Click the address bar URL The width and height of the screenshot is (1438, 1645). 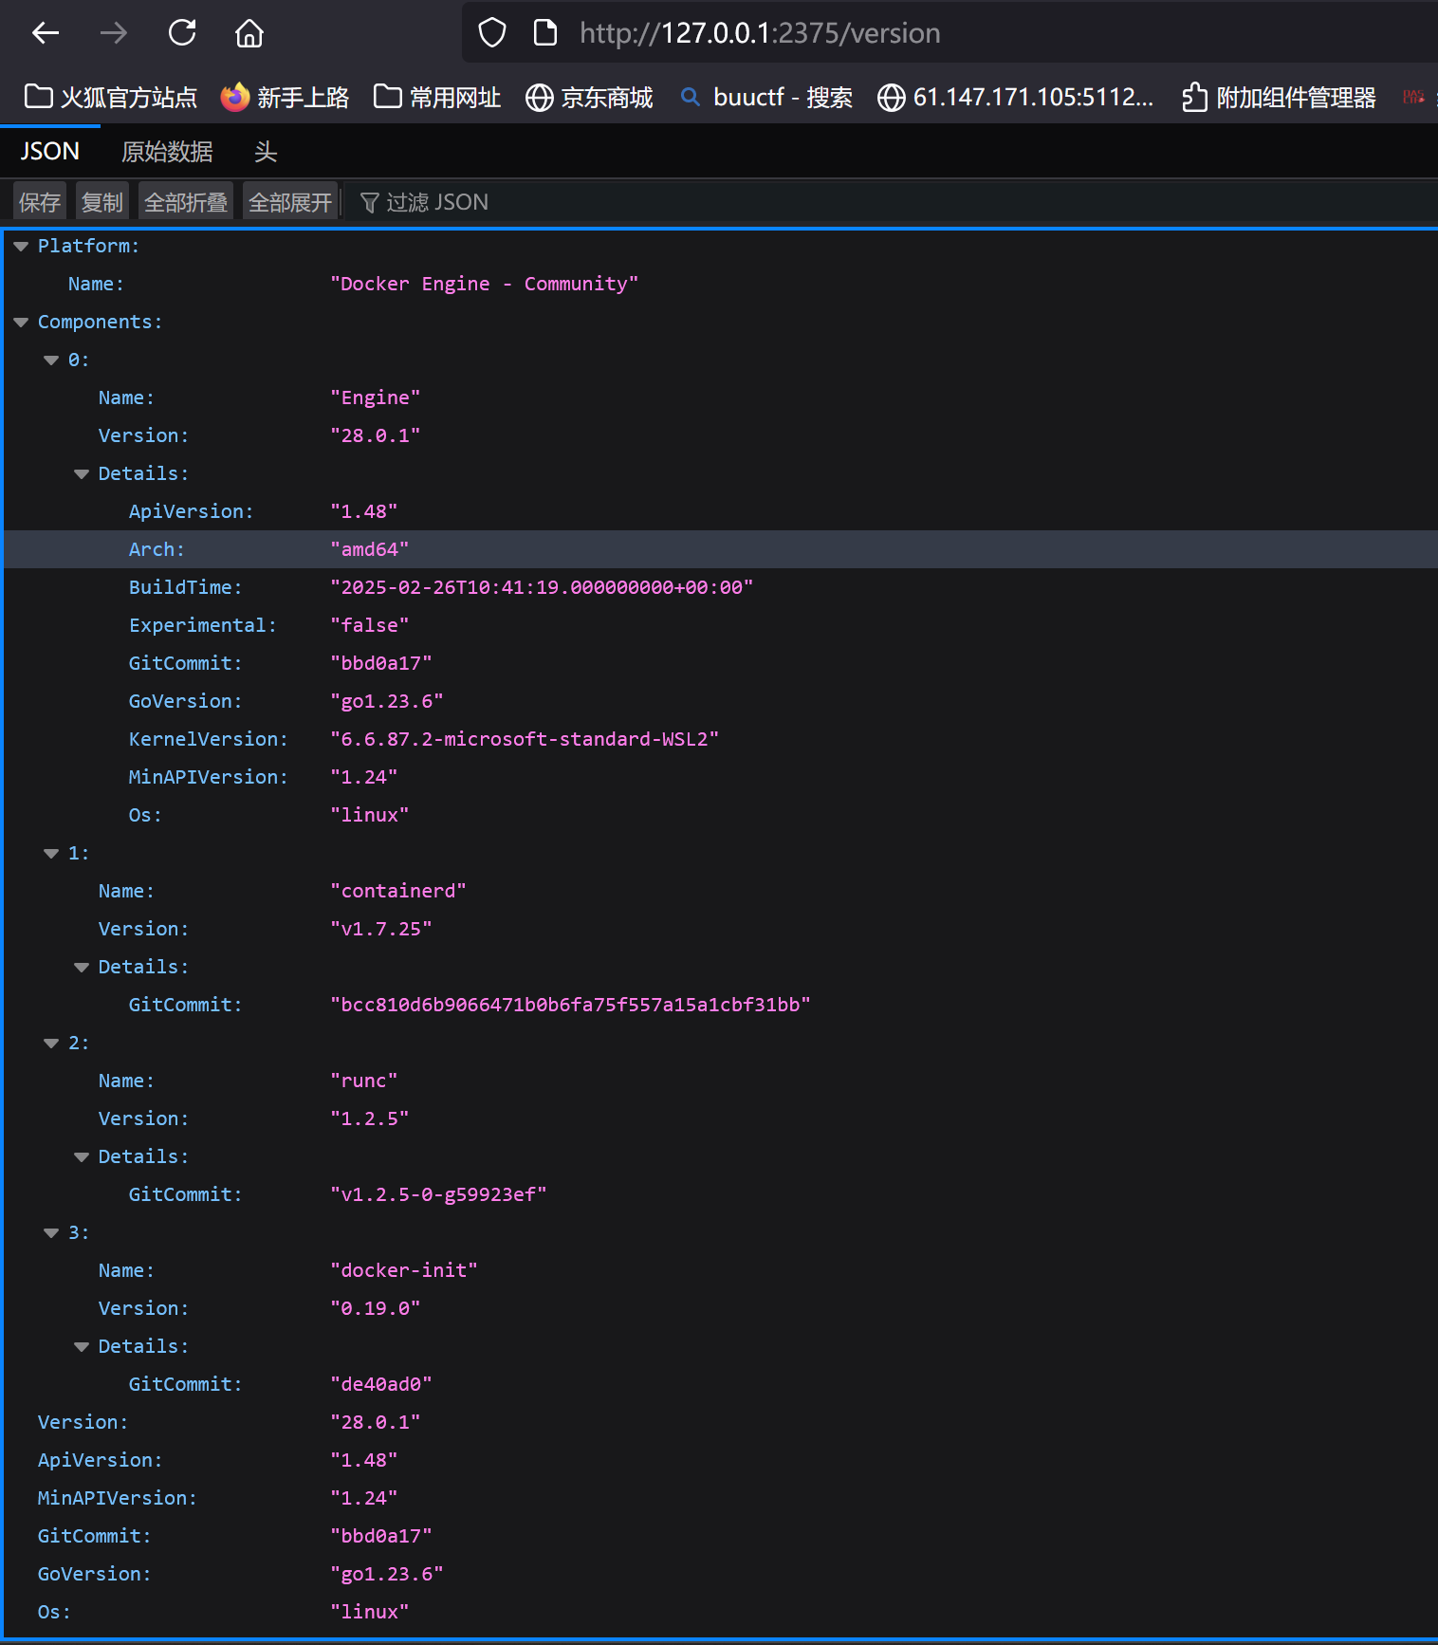click(759, 33)
